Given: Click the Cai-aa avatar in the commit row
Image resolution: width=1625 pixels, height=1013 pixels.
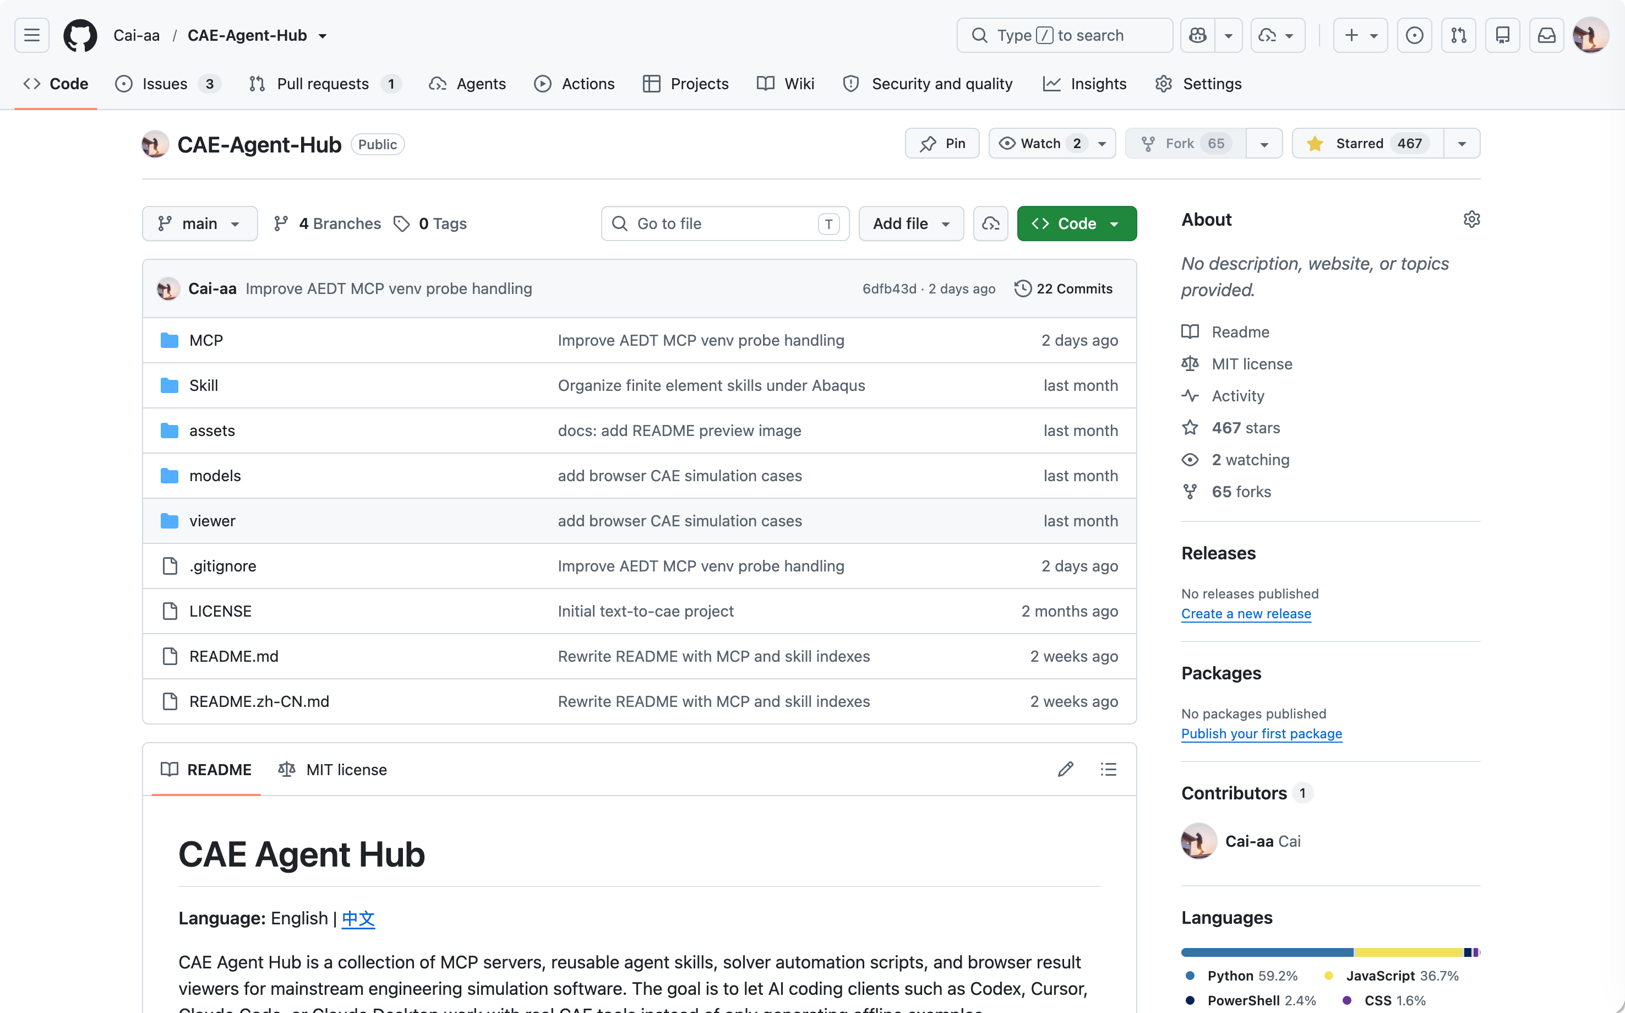Looking at the screenshot, I should 168,288.
